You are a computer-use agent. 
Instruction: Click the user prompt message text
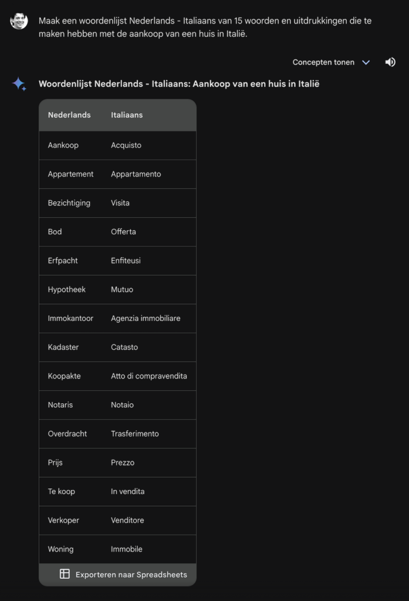(205, 27)
